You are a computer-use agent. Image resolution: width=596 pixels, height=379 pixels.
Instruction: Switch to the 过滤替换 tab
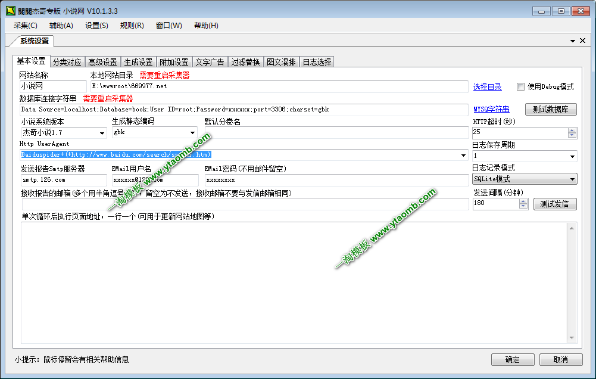tap(245, 62)
